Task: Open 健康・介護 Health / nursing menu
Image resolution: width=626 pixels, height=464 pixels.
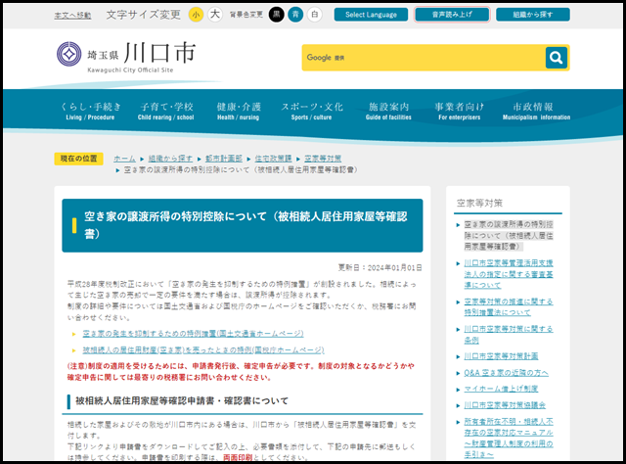Action: click(x=239, y=111)
